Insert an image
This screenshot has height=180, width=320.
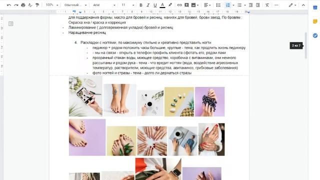tap(193, 5)
